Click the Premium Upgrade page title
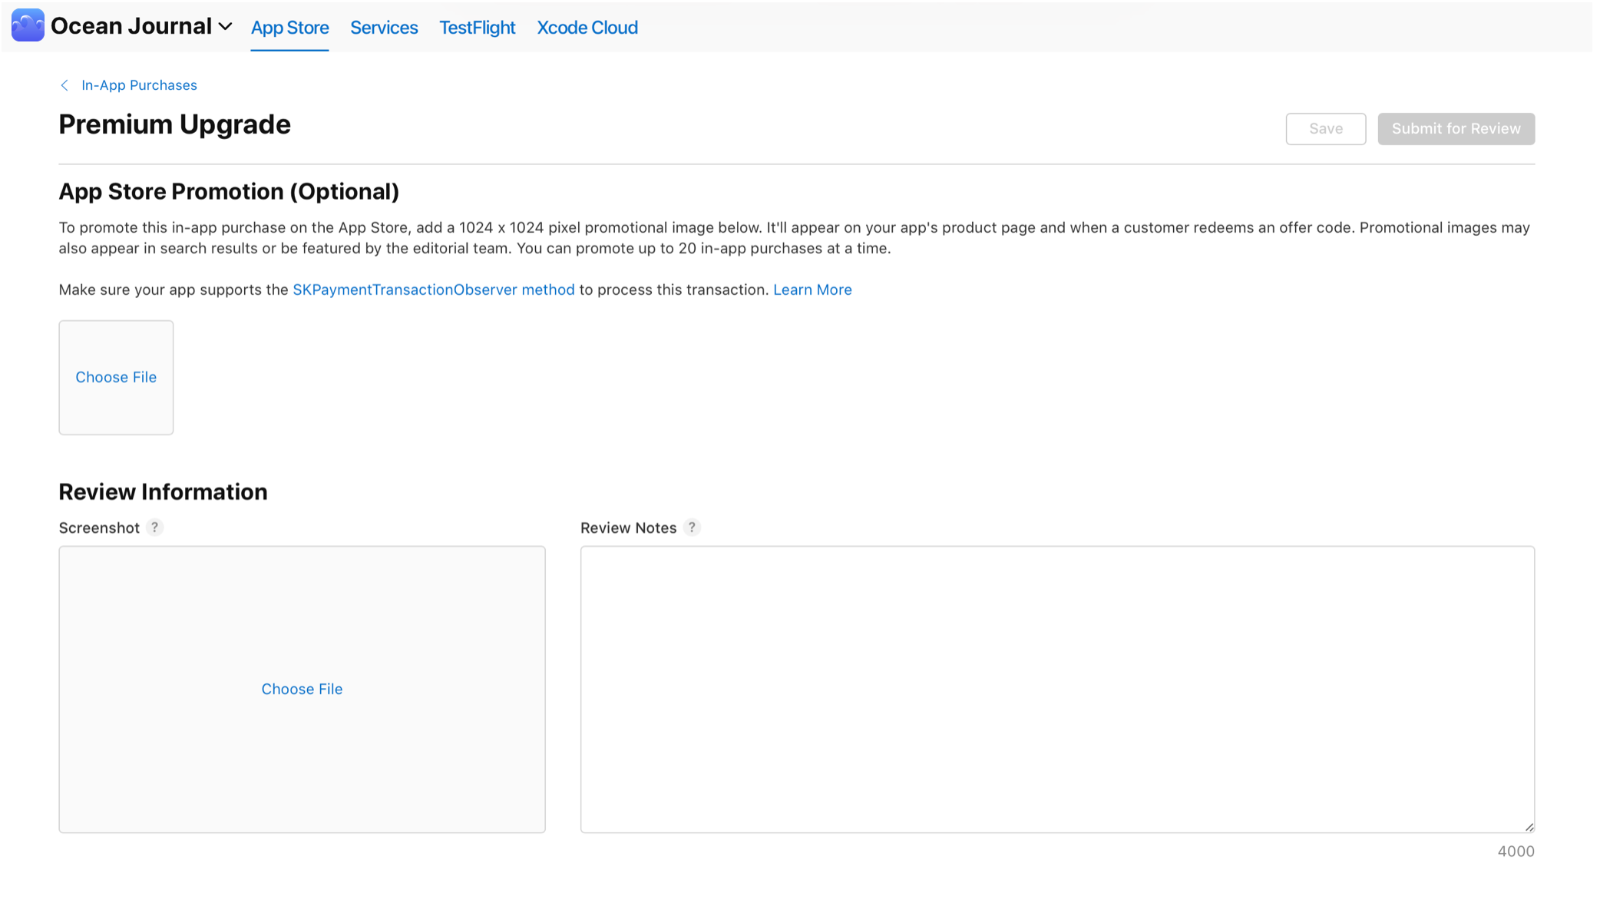The height and width of the screenshot is (903, 1600). (174, 124)
